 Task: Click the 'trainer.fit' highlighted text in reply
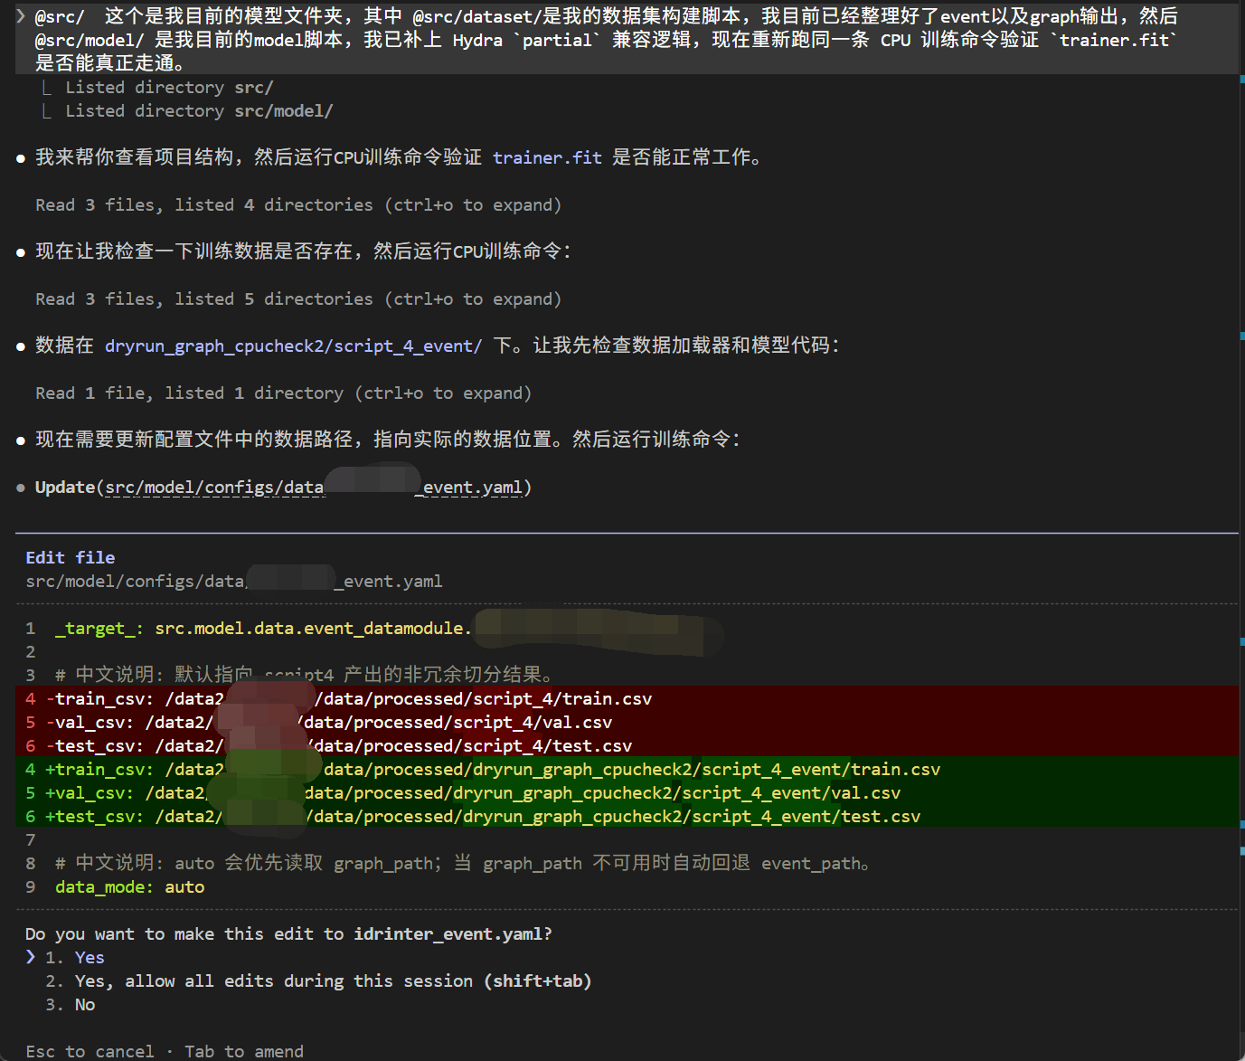(x=547, y=157)
